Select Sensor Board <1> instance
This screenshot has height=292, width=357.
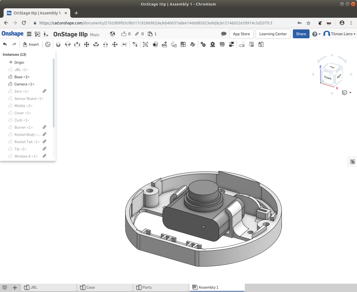tap(29, 98)
